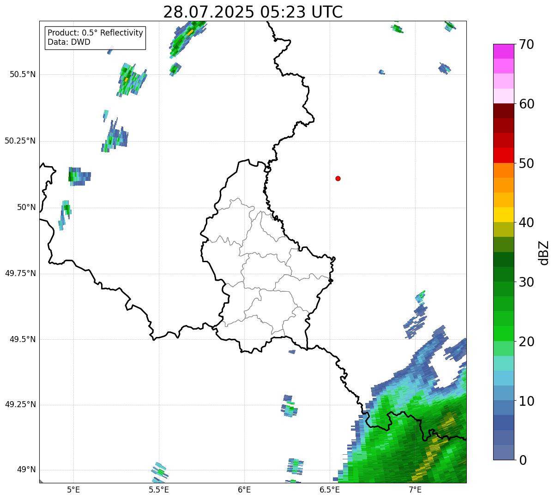
Task: Select the bright red swatch just above 50
Action: coord(503,156)
